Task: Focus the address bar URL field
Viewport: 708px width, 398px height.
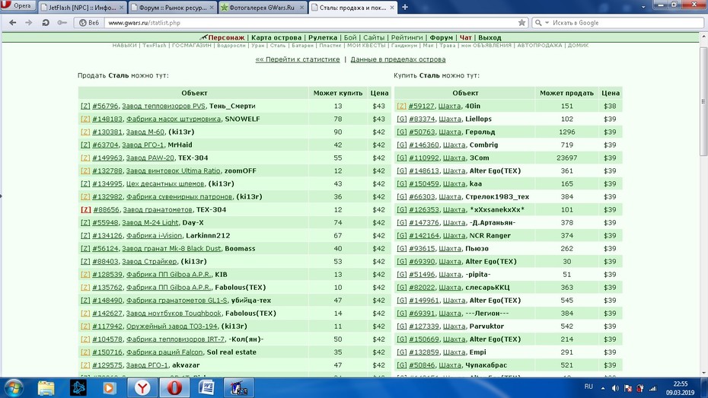Action: (x=311, y=23)
